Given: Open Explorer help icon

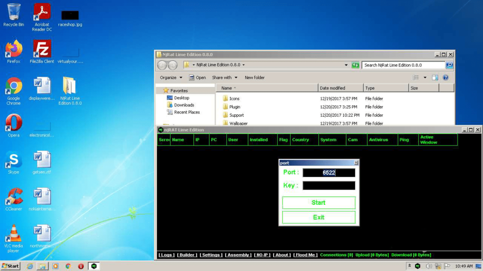Looking at the screenshot, I should 445,78.
